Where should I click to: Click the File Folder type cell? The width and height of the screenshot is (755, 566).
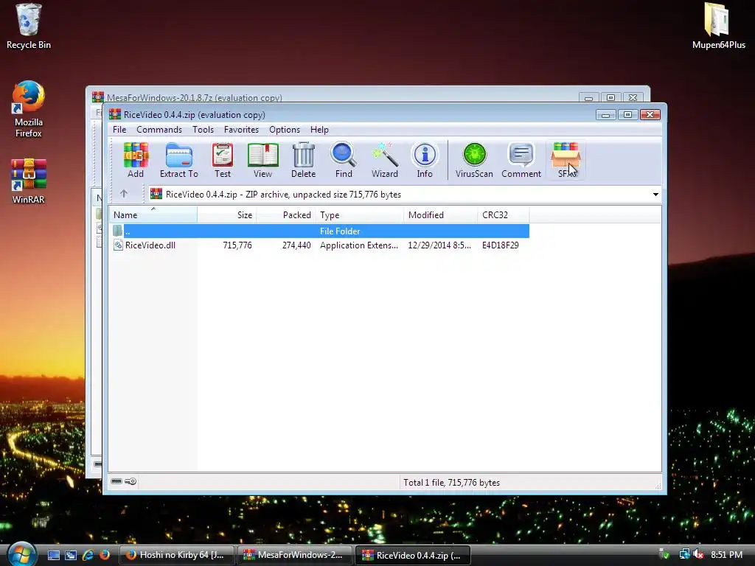tap(340, 231)
